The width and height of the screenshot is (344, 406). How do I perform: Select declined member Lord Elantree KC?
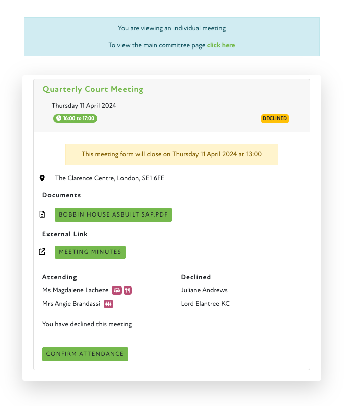pyautogui.click(x=205, y=304)
